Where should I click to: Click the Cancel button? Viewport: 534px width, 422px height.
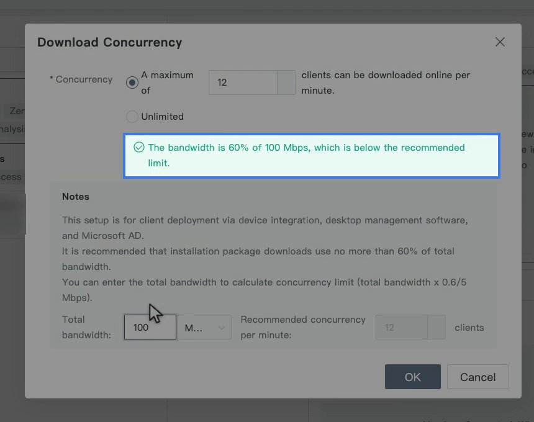(478, 377)
